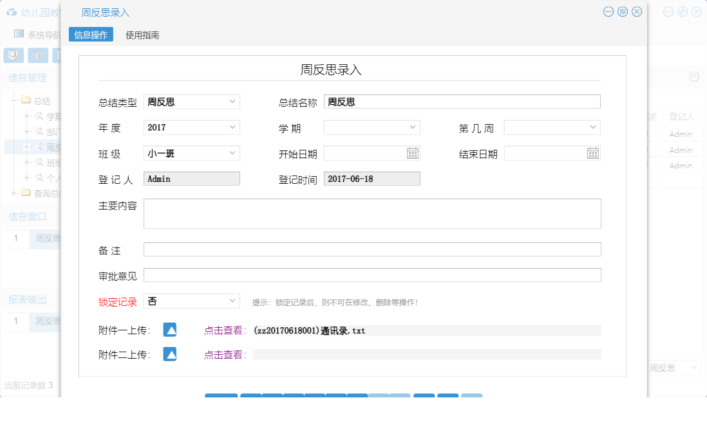Switch to the 使用指南 tab
This screenshot has width=707, height=421.
click(142, 34)
